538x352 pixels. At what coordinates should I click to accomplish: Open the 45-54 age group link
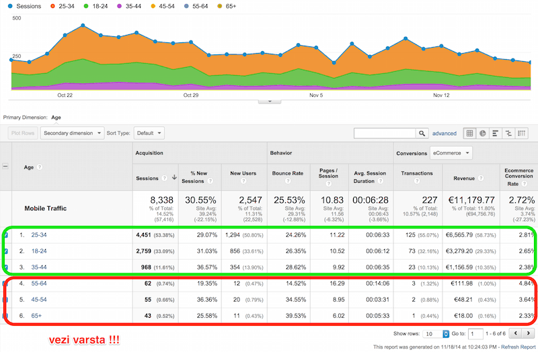pyautogui.click(x=39, y=299)
